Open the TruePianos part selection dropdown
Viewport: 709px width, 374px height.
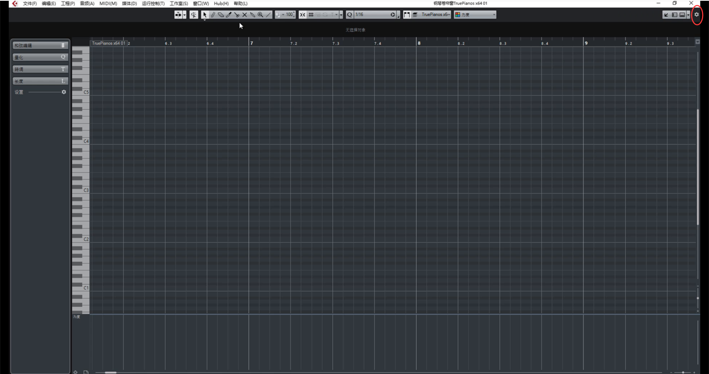tap(435, 15)
